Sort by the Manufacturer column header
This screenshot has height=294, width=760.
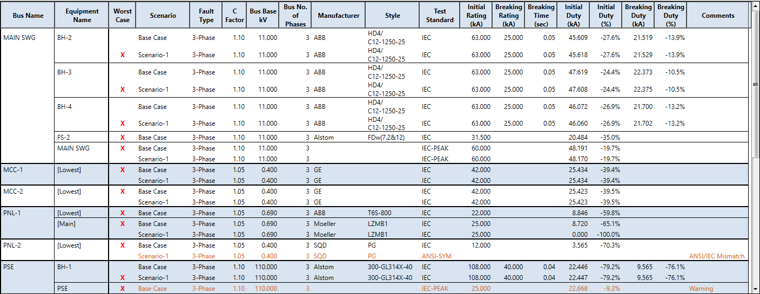339,16
